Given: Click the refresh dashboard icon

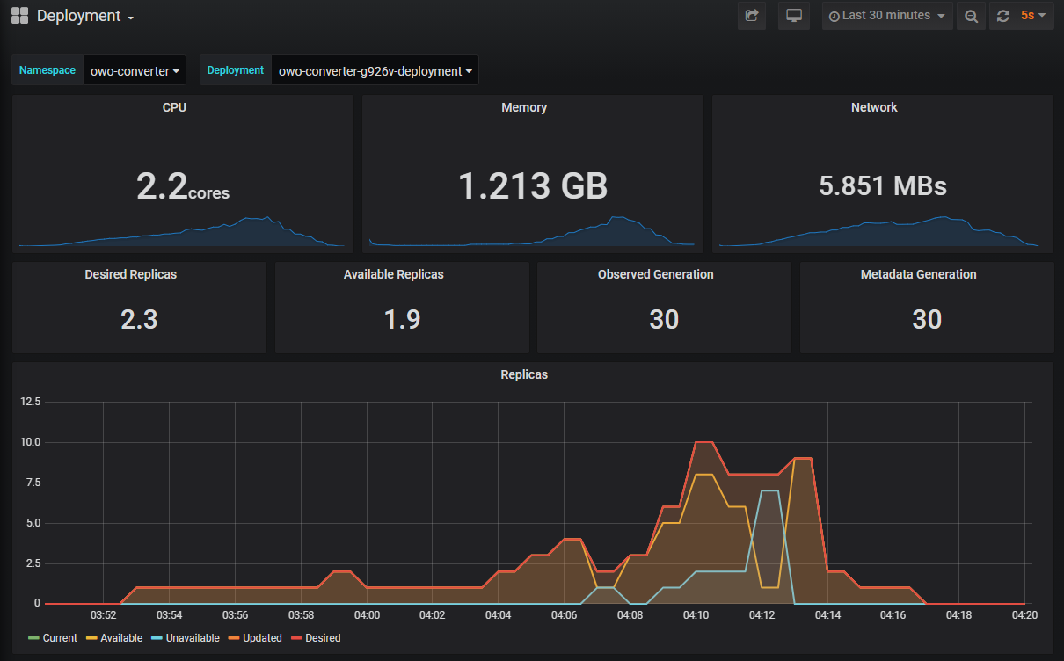Looking at the screenshot, I should (x=1002, y=16).
